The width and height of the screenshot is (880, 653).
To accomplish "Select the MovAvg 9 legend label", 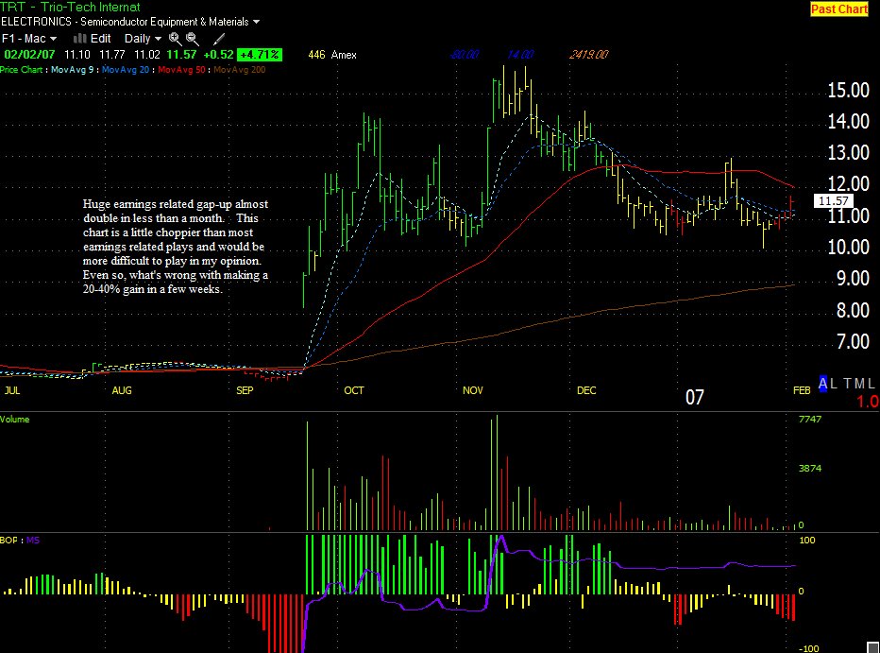I will [x=73, y=70].
